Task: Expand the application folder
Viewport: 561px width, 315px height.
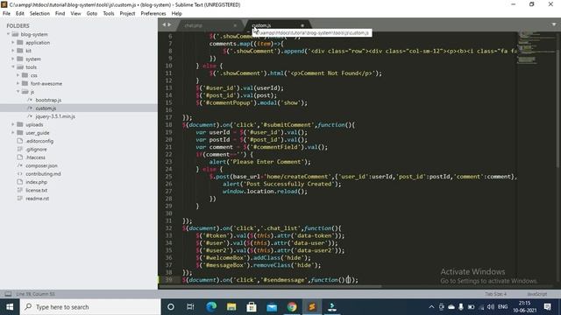Action: click(x=13, y=43)
